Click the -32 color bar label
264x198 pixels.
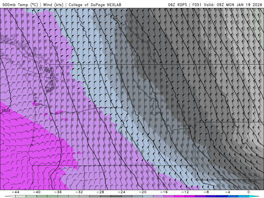(79, 192)
